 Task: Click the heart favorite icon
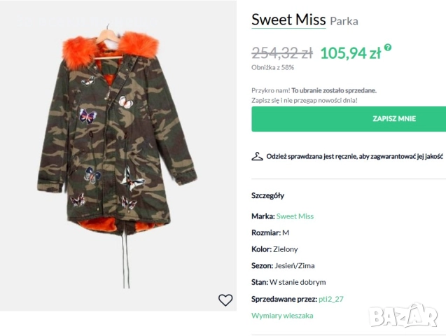[x=225, y=300]
